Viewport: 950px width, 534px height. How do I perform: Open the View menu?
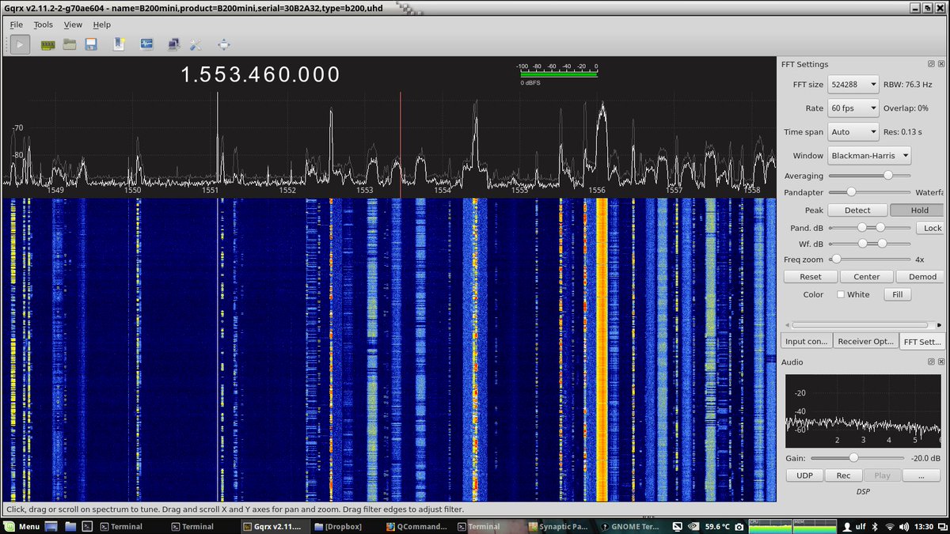point(73,25)
